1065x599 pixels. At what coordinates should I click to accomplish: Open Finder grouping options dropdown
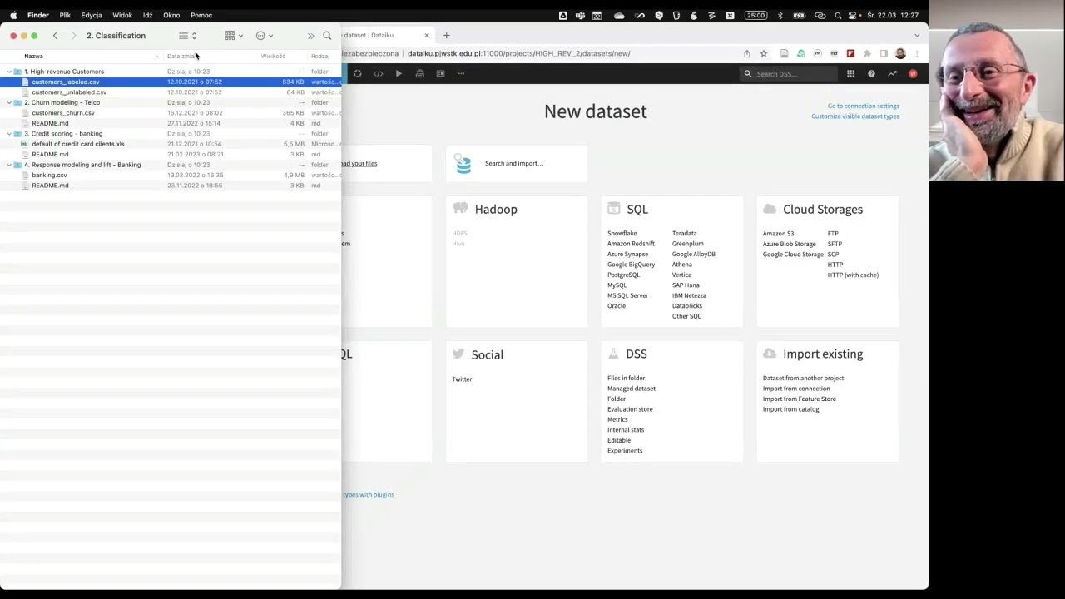[234, 36]
